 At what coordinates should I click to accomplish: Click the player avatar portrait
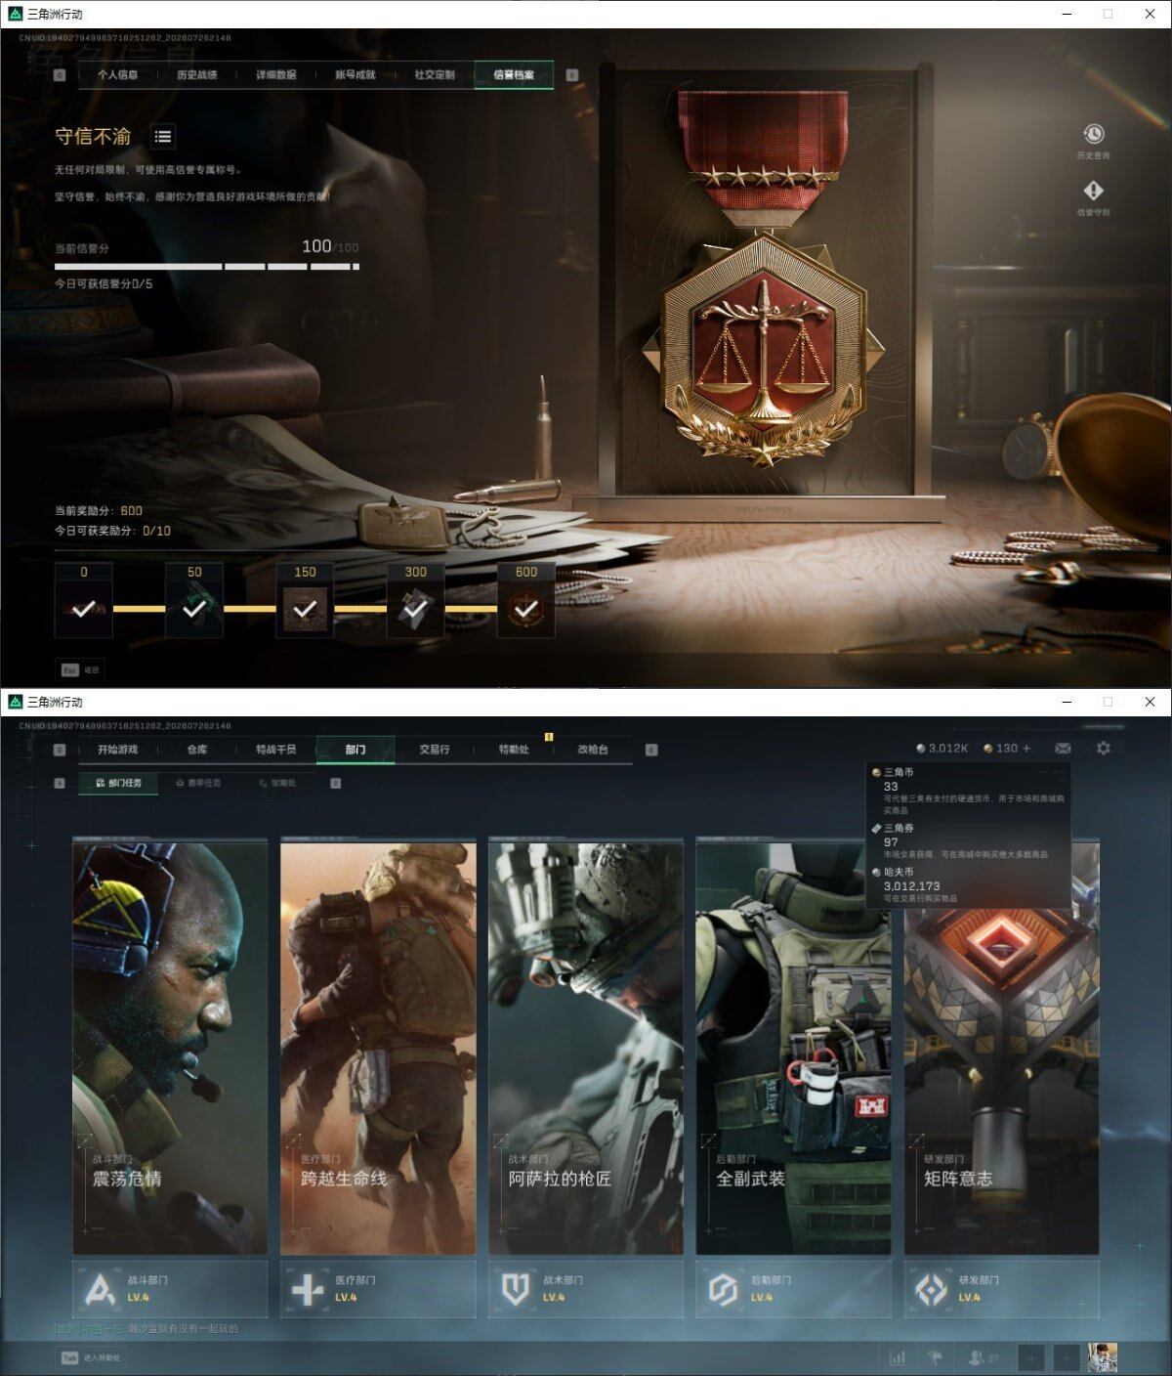[x=1103, y=1357]
